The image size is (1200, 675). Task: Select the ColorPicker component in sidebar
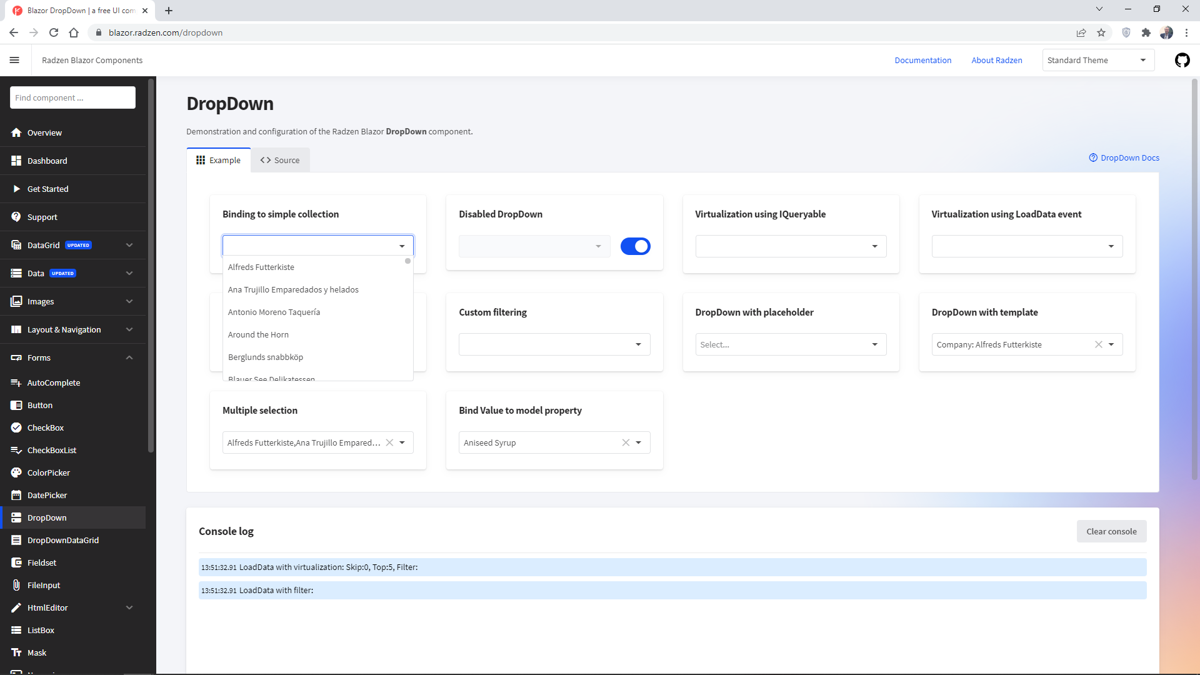click(48, 472)
